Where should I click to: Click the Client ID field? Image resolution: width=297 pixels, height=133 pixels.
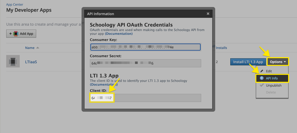point(146,98)
